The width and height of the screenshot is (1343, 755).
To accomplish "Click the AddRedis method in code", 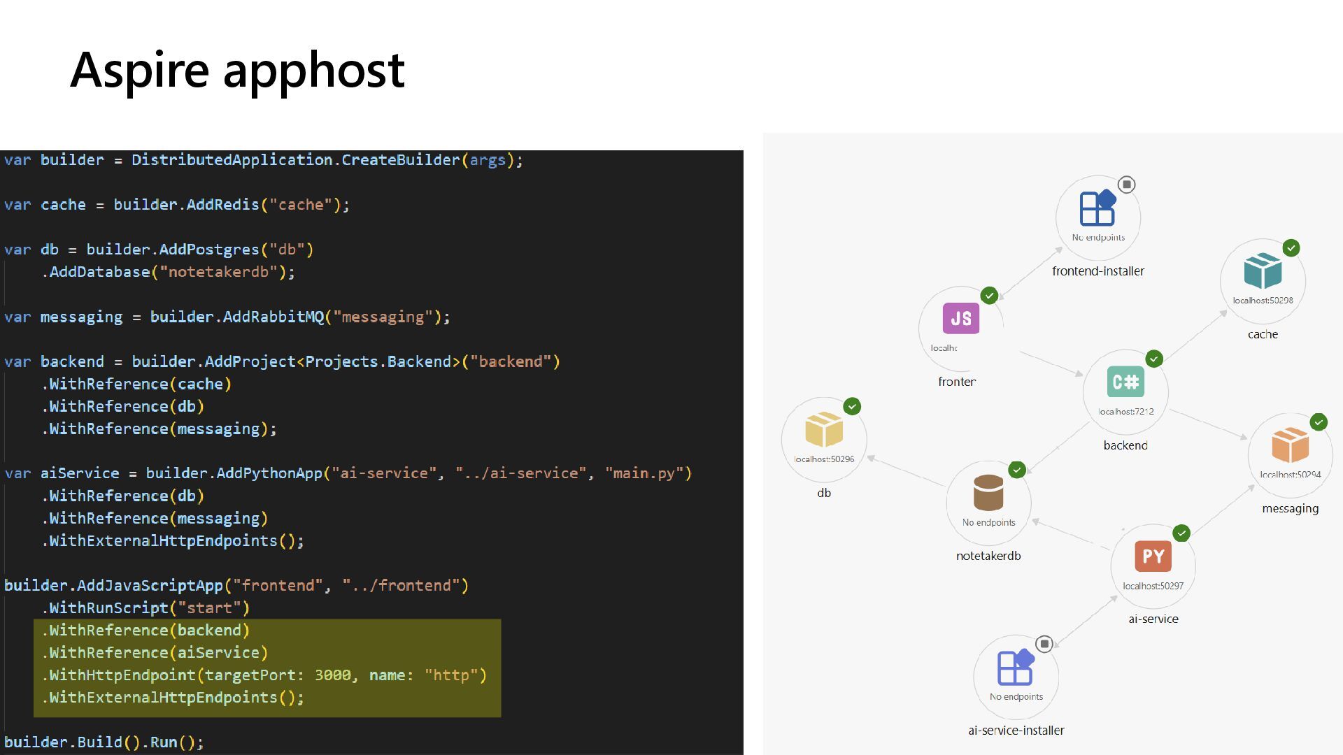I will tap(222, 205).
